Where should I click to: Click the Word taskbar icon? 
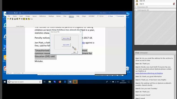pyautogui.click(x=70, y=82)
